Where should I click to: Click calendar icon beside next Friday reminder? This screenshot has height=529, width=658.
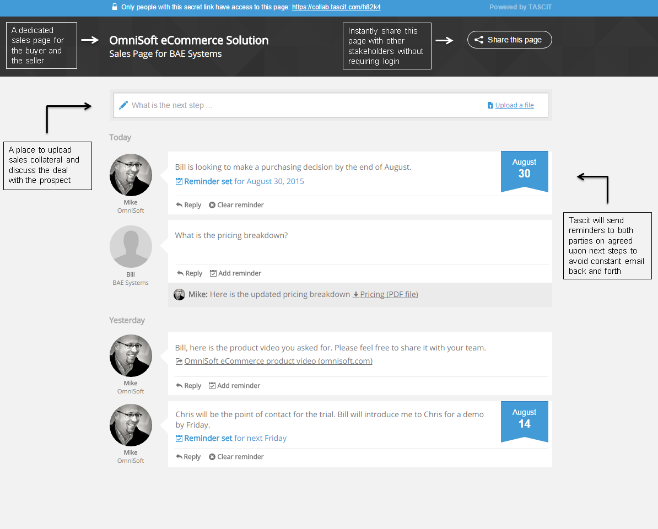click(x=179, y=439)
